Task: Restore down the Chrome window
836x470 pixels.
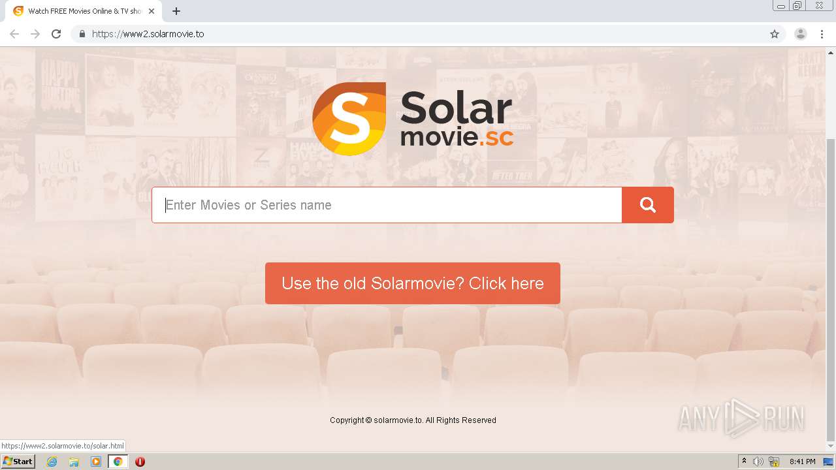Action: coord(797,6)
